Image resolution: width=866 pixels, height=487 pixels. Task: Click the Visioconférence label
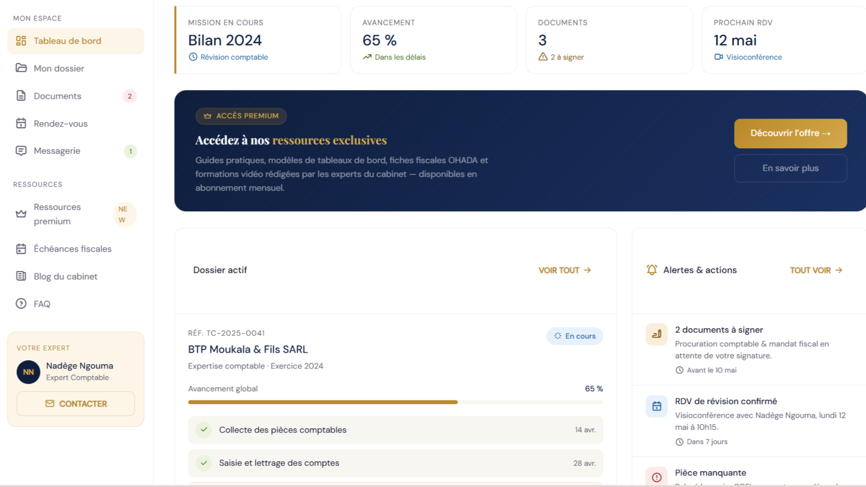pos(754,57)
